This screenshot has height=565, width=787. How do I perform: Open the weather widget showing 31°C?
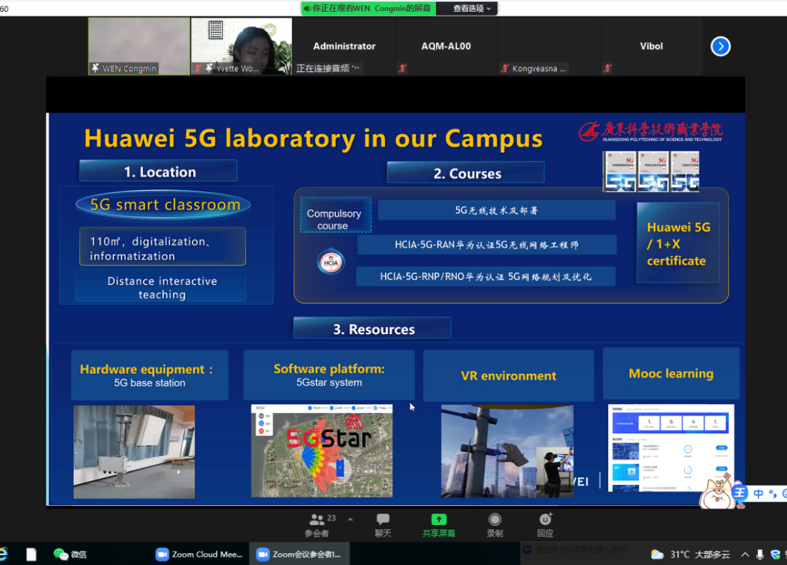690,555
